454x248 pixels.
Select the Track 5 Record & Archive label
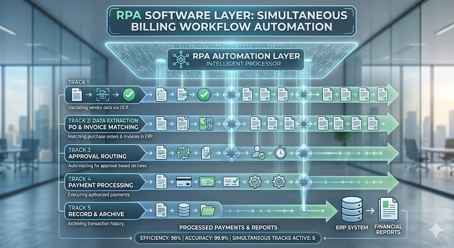click(105, 211)
